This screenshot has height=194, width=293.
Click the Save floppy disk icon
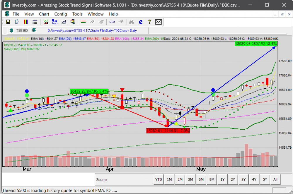(x=8, y=22)
